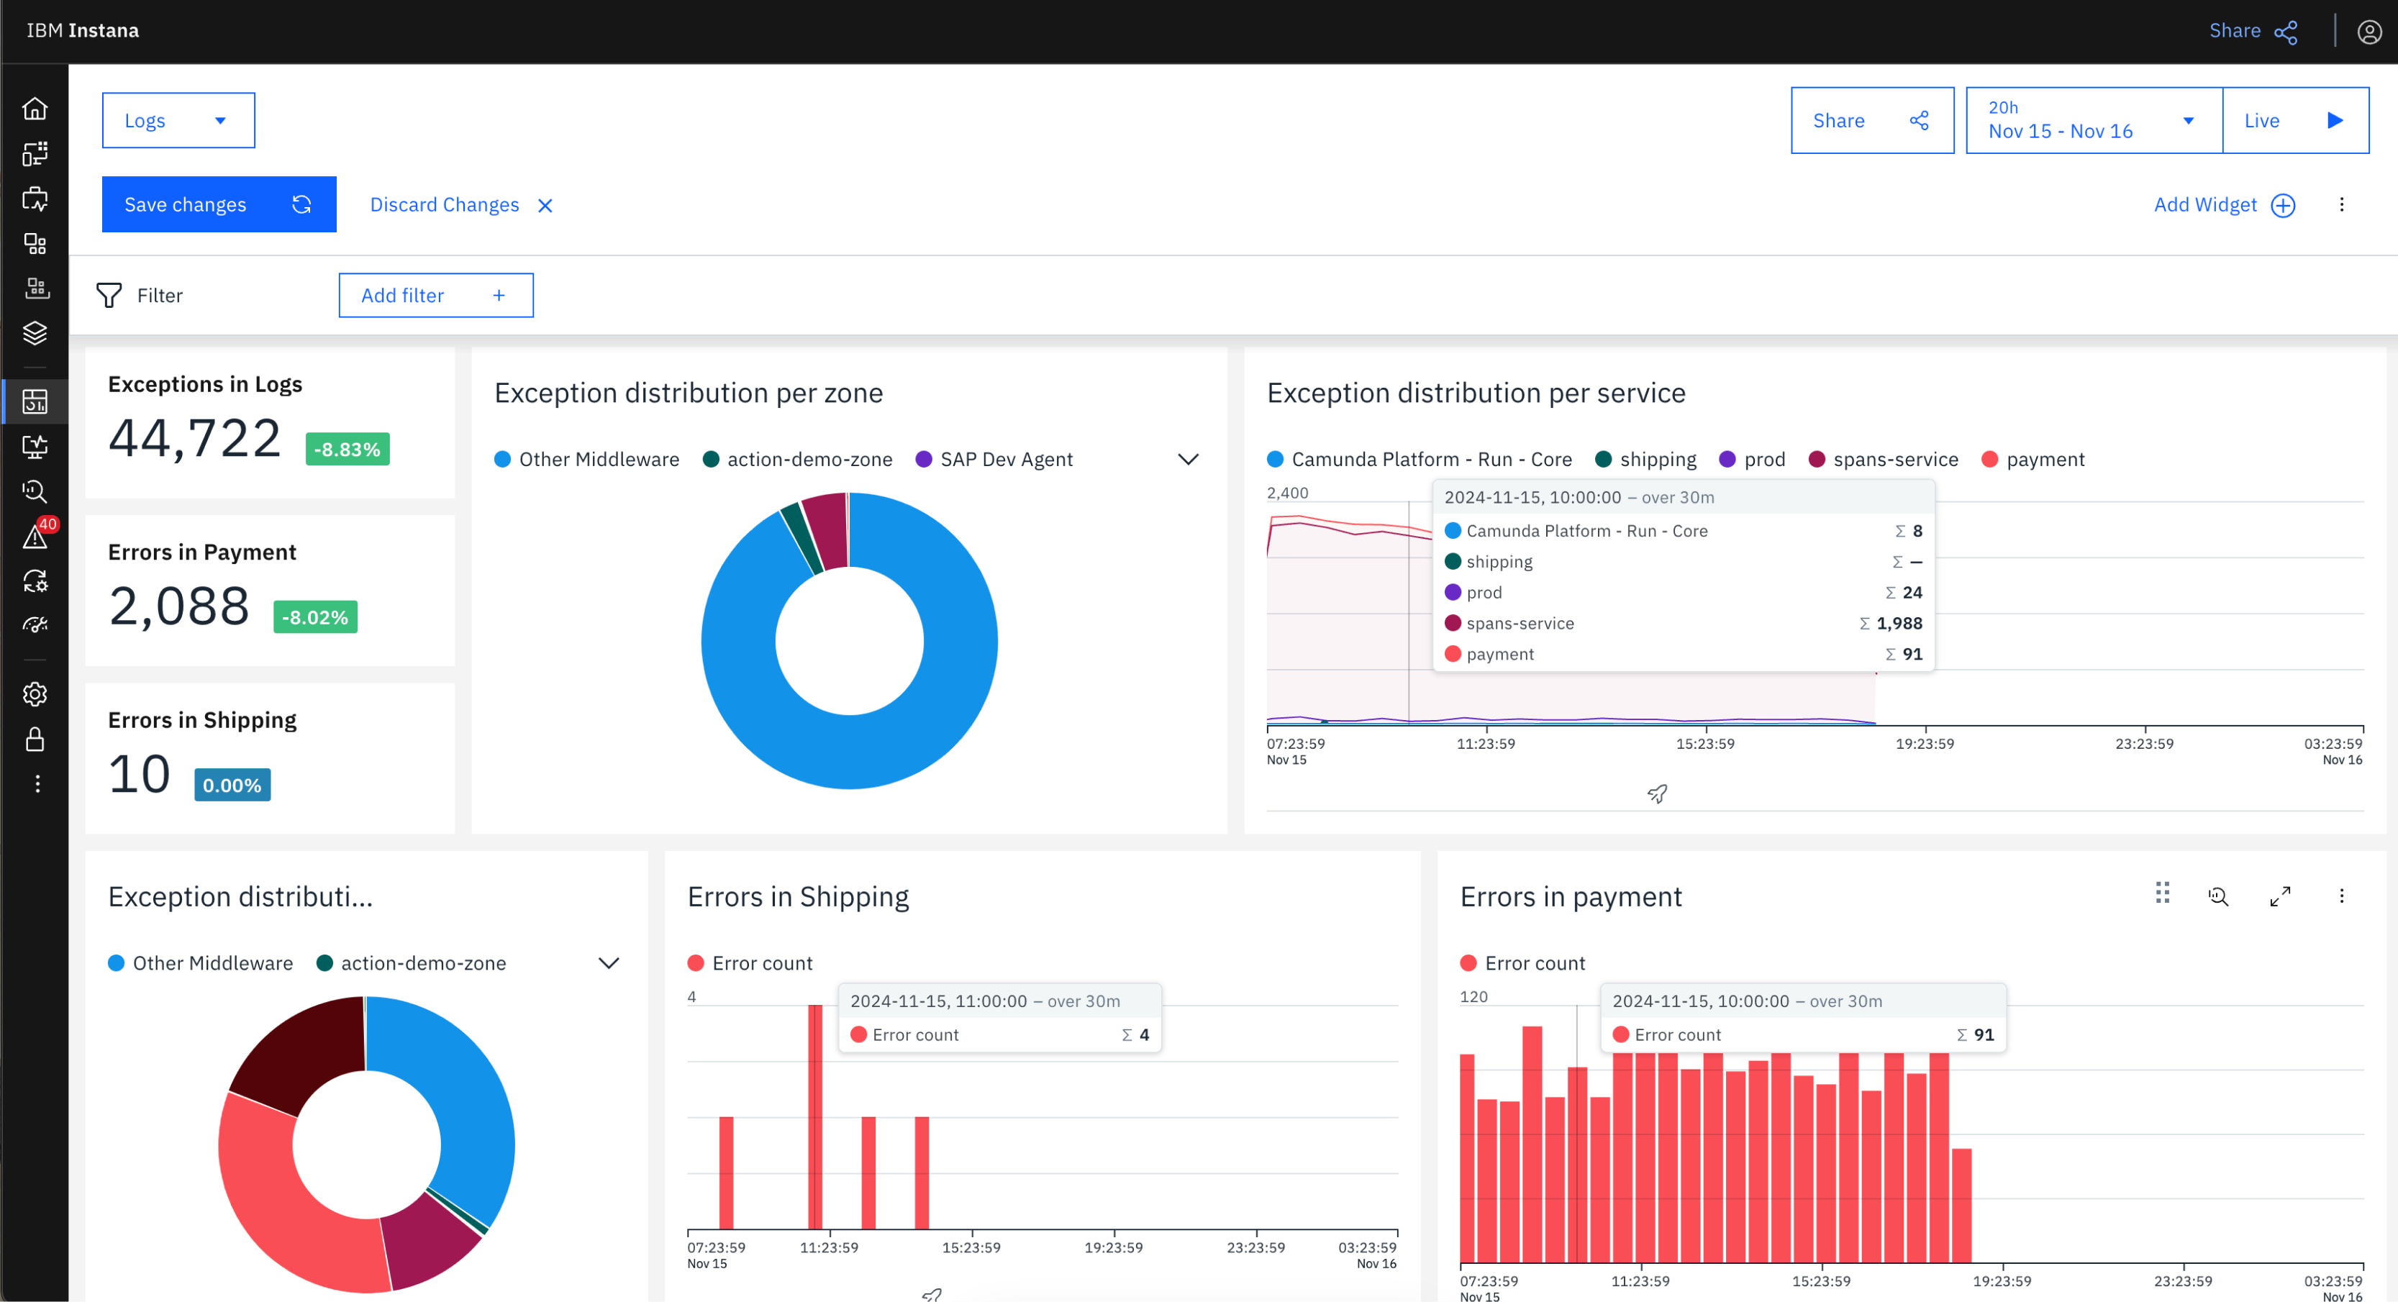Click the Add filter button
The height and width of the screenshot is (1302, 2398).
pyautogui.click(x=436, y=295)
